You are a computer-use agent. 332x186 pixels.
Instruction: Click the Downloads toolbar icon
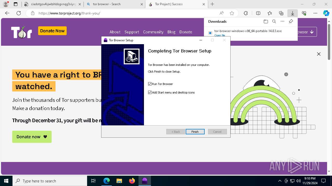(293, 13)
